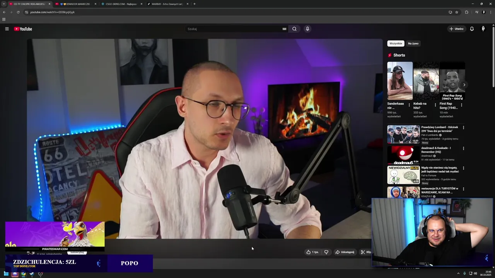
Task: Open options for deadmau5 I Remember video
Action: (463, 148)
